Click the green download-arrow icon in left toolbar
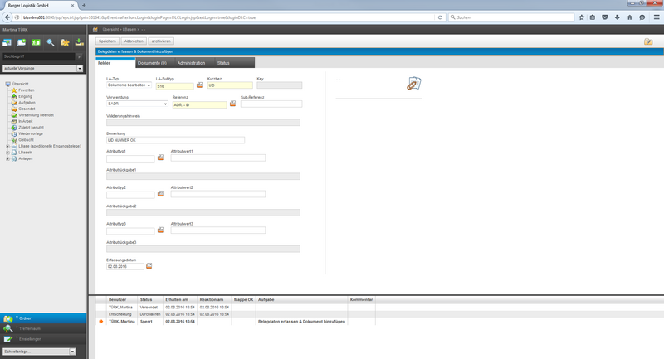This screenshot has height=359, width=664. (79, 41)
